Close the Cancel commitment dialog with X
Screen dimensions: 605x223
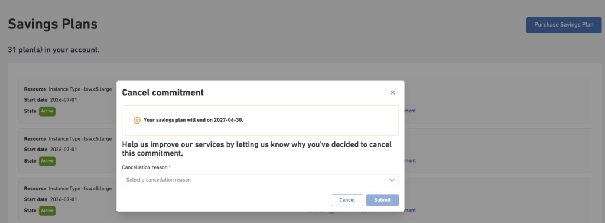point(393,93)
